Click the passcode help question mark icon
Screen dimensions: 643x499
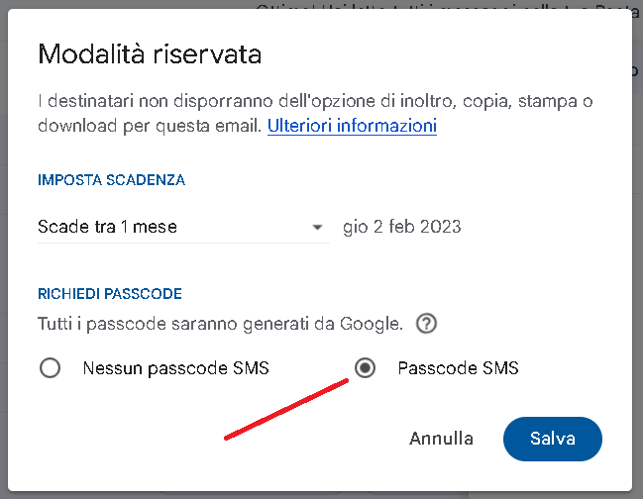427,324
